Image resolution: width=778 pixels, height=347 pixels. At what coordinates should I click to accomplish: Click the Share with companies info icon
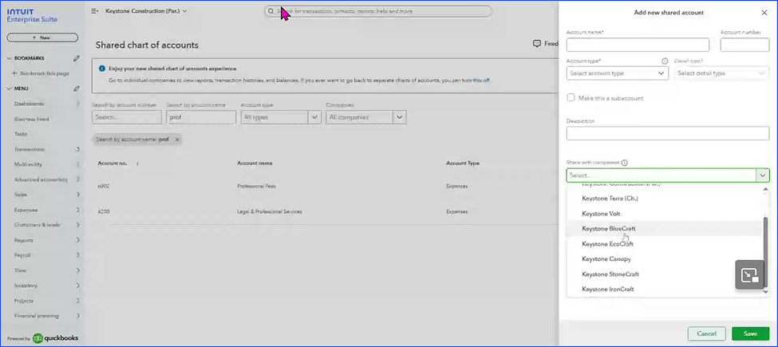(625, 163)
